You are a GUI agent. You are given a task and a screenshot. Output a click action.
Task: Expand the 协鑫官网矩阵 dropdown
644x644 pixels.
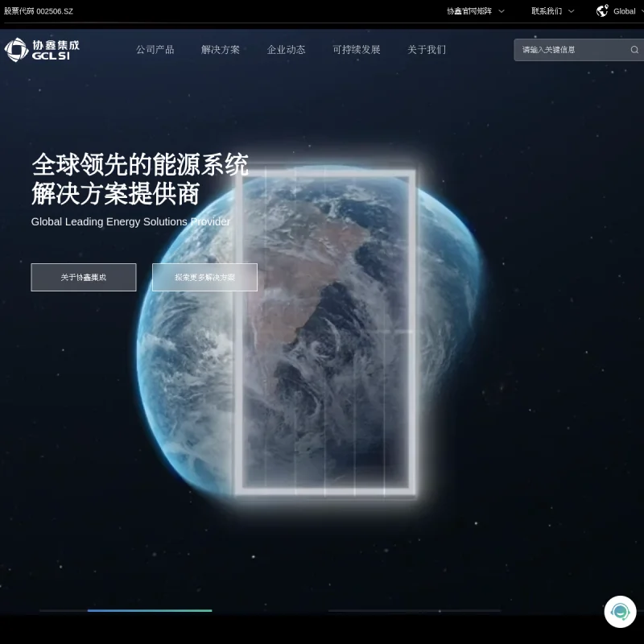click(x=475, y=11)
